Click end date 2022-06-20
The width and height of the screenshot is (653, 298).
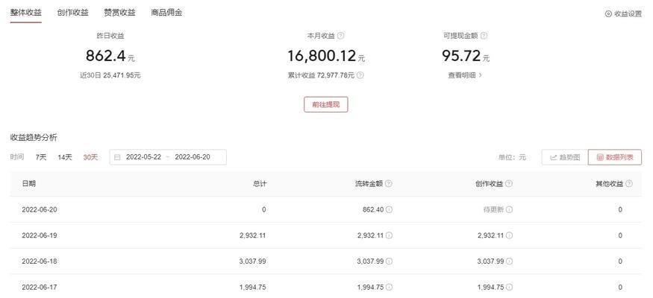tap(193, 157)
